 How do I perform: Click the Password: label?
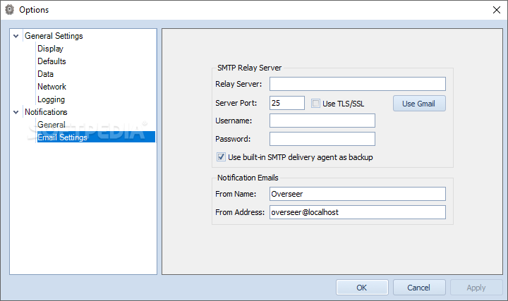pos(233,139)
